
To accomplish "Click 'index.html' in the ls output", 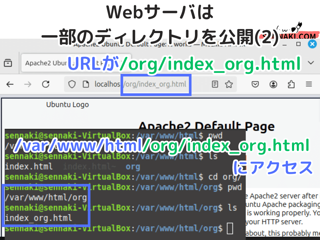I will click(29, 167).
